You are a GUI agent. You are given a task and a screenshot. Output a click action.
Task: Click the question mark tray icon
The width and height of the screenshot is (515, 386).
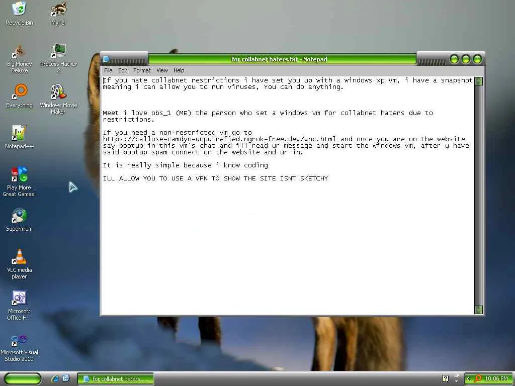[x=445, y=378]
